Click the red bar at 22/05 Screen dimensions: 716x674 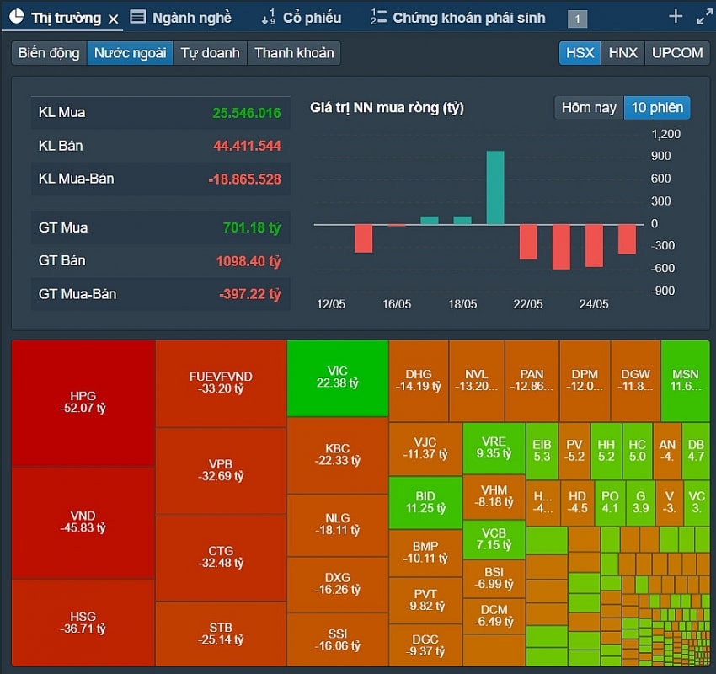[528, 242]
